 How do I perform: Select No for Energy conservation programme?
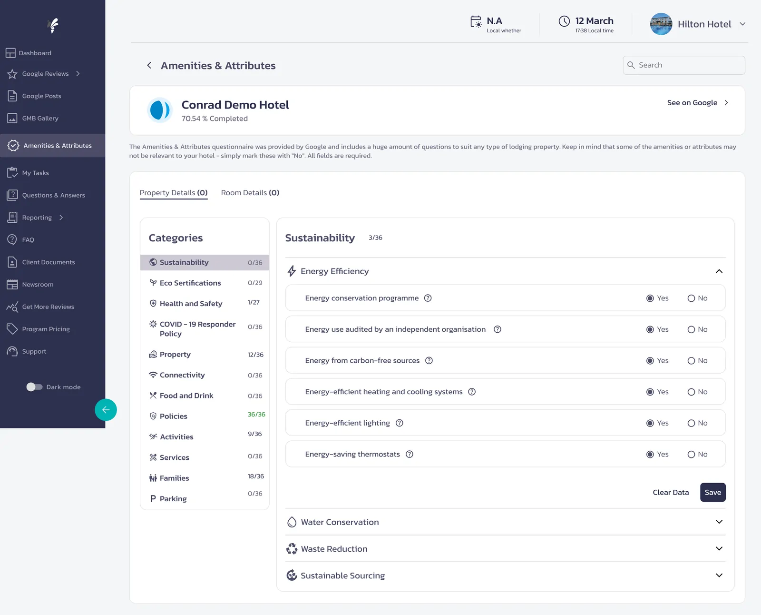pyautogui.click(x=692, y=298)
